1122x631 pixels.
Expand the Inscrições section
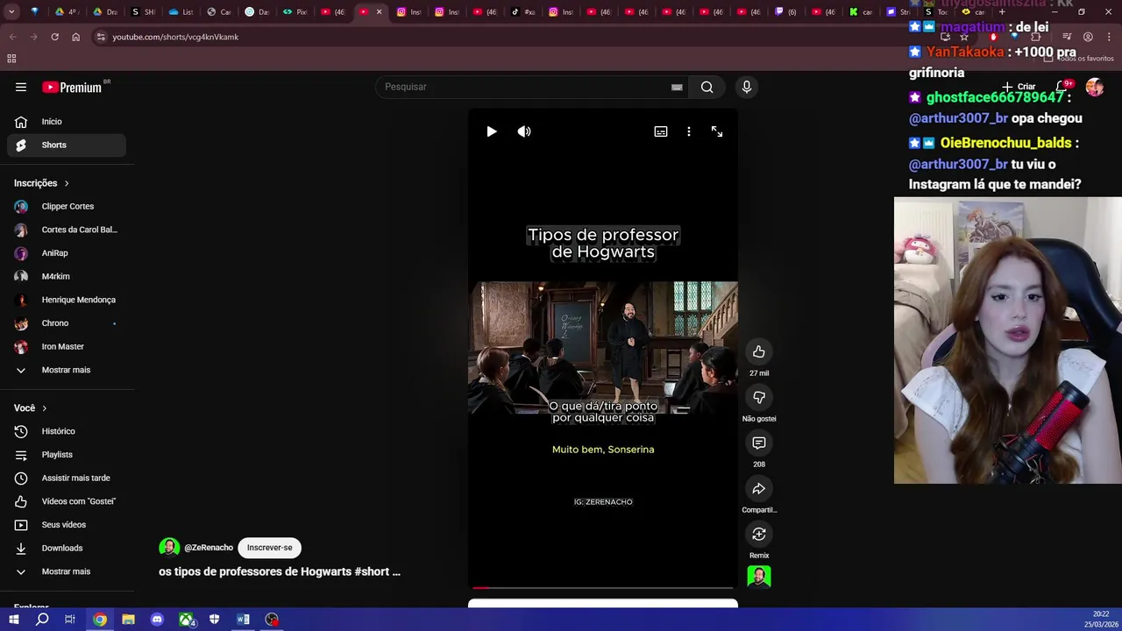click(x=42, y=183)
